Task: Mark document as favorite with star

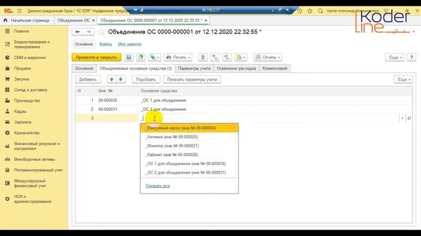Action: 101,32
